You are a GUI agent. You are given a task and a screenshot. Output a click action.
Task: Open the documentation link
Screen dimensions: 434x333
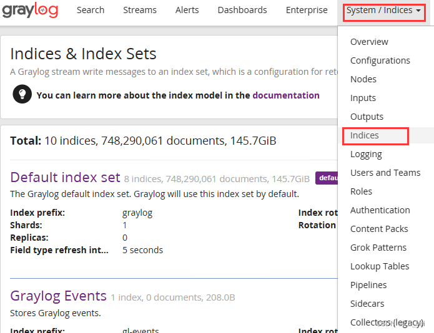tap(286, 95)
